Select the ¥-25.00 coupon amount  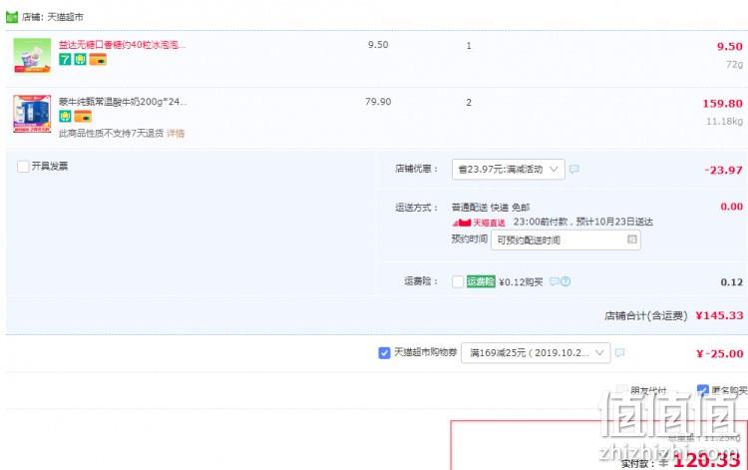719,354
